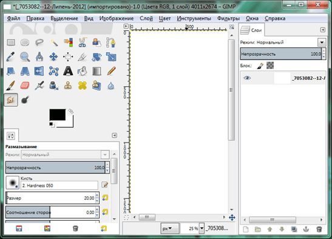
Task: Select the Measure compass tool
Action: 39,57
